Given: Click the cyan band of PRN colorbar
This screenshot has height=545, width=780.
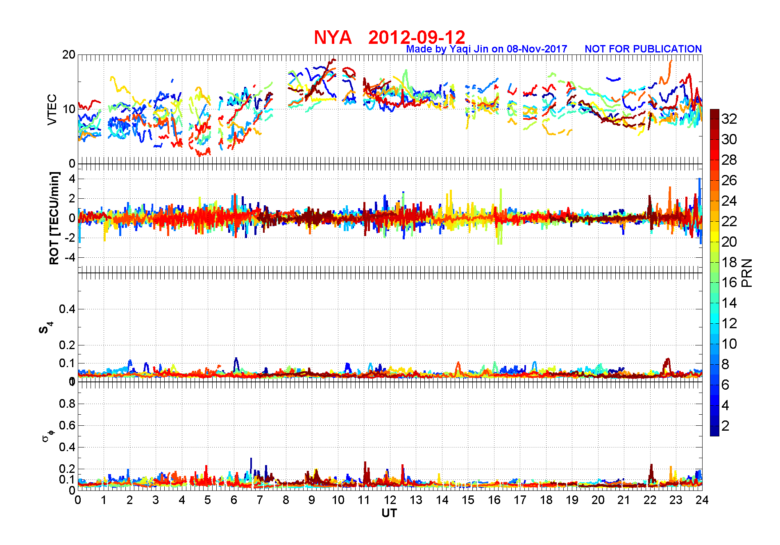Looking at the screenshot, I should pos(714,318).
